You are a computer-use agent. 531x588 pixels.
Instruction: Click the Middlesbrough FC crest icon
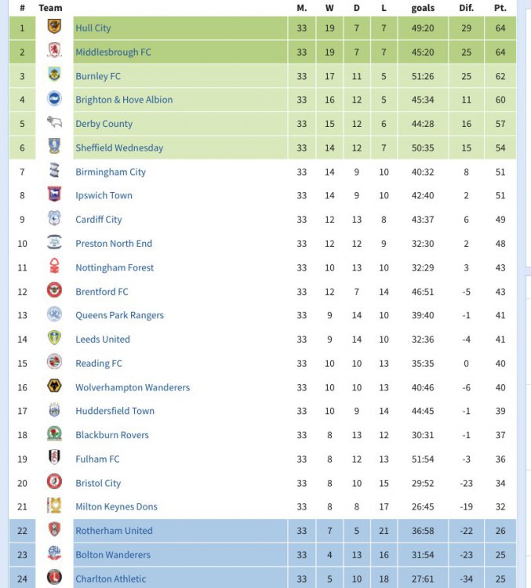coord(54,52)
